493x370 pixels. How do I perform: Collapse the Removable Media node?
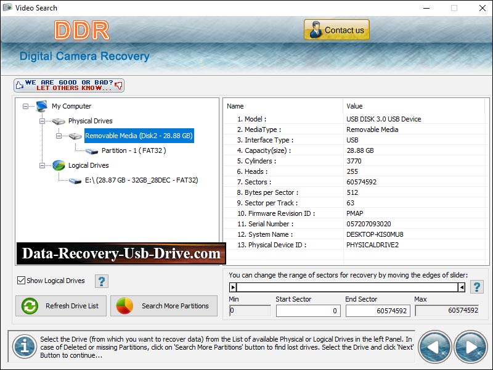pos(59,136)
